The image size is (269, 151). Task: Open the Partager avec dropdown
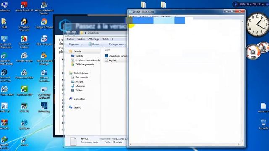pos(118,44)
